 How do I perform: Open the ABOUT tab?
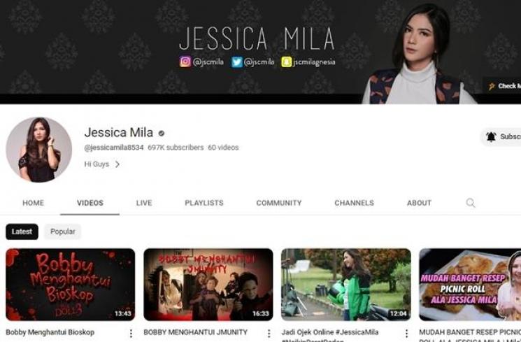[x=419, y=203]
